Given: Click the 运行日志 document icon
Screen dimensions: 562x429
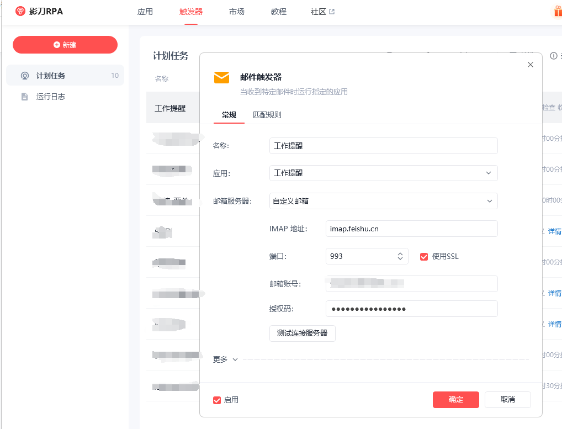Looking at the screenshot, I should (x=24, y=97).
